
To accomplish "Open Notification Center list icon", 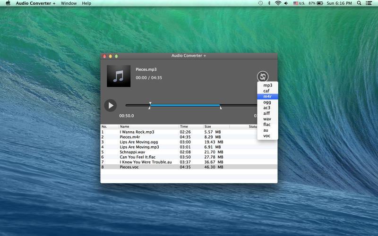I will coord(370,3).
